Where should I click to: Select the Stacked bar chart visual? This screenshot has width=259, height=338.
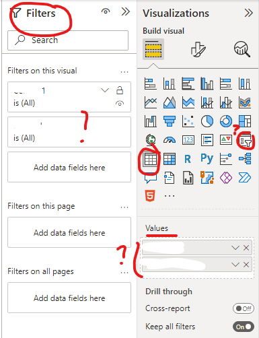pos(150,83)
